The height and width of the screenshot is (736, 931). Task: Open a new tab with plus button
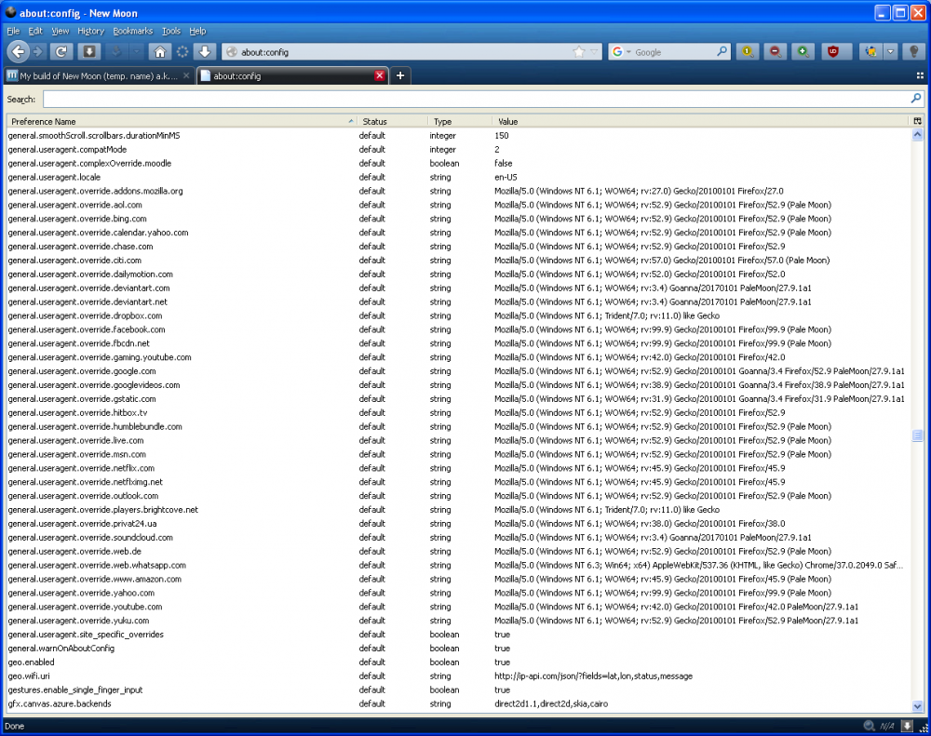click(399, 75)
